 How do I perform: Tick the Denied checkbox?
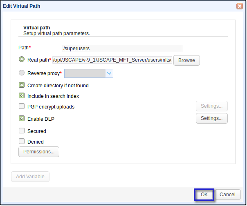point(22,142)
